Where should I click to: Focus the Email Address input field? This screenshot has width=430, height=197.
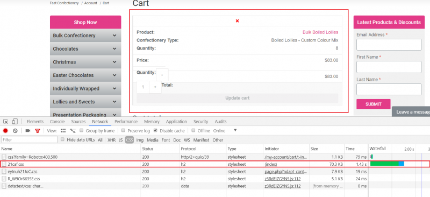[389, 45]
